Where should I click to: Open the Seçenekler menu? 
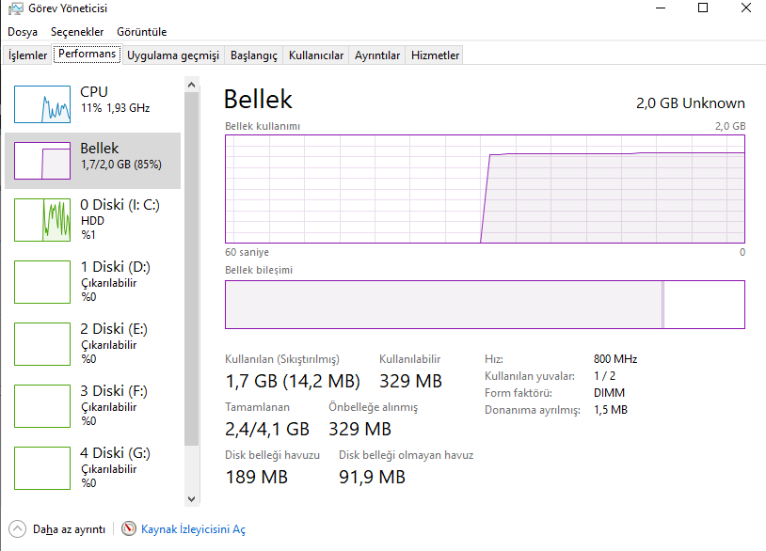77,32
